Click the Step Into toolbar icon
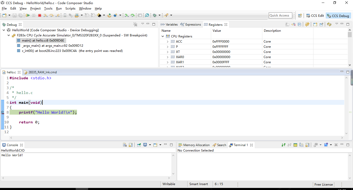The image size is (353, 190). point(45,15)
